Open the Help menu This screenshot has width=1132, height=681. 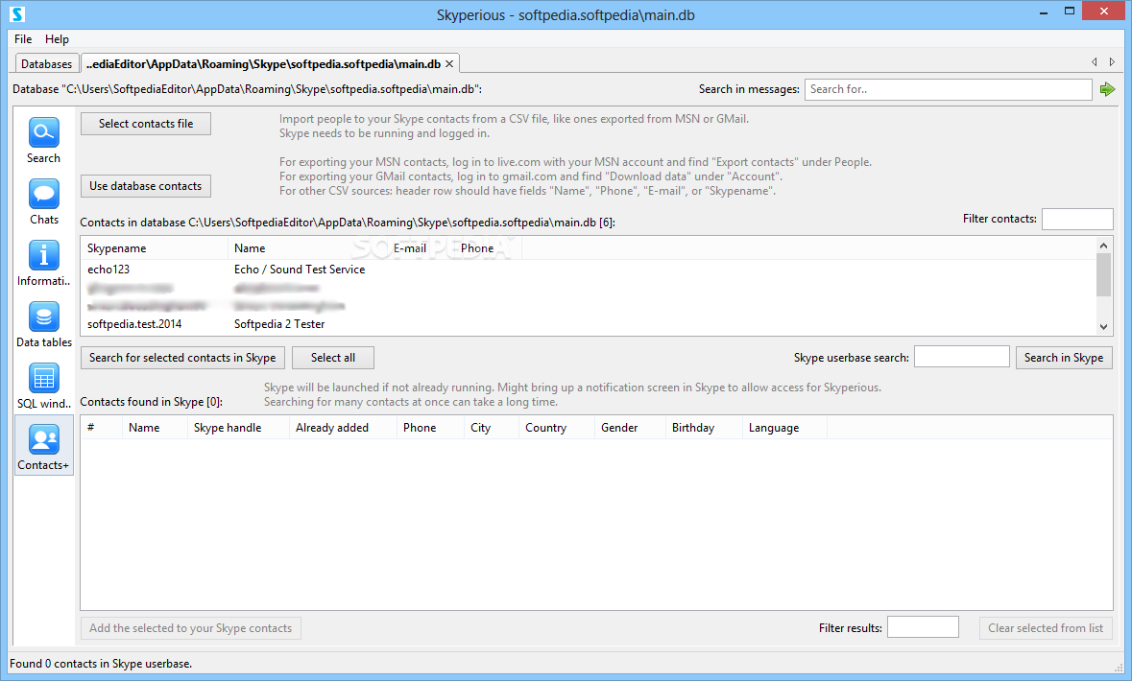(x=57, y=39)
